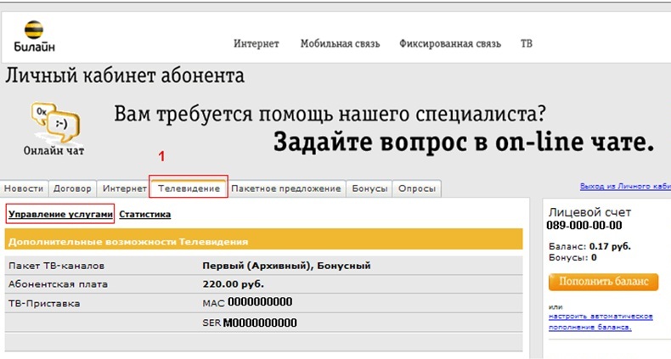Select account number 089-000-00-00
Viewport: 671px width, 359px height.
[584, 225]
